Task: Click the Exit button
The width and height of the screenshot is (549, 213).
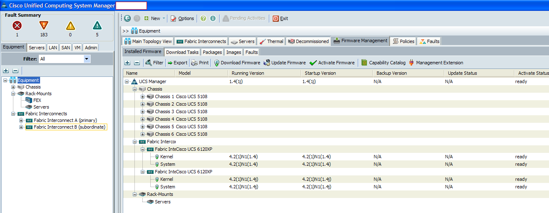Action: tap(280, 18)
